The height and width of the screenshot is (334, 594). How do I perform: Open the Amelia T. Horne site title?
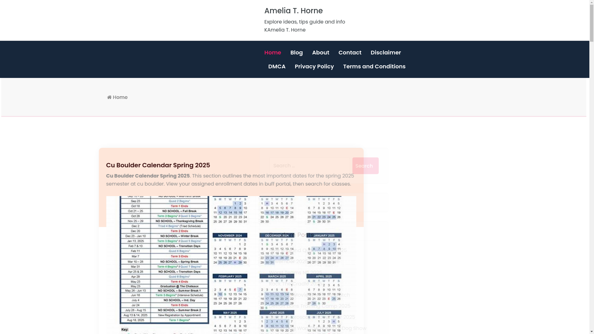293,11
